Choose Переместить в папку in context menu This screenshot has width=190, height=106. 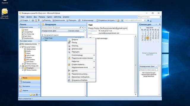tap(82, 74)
